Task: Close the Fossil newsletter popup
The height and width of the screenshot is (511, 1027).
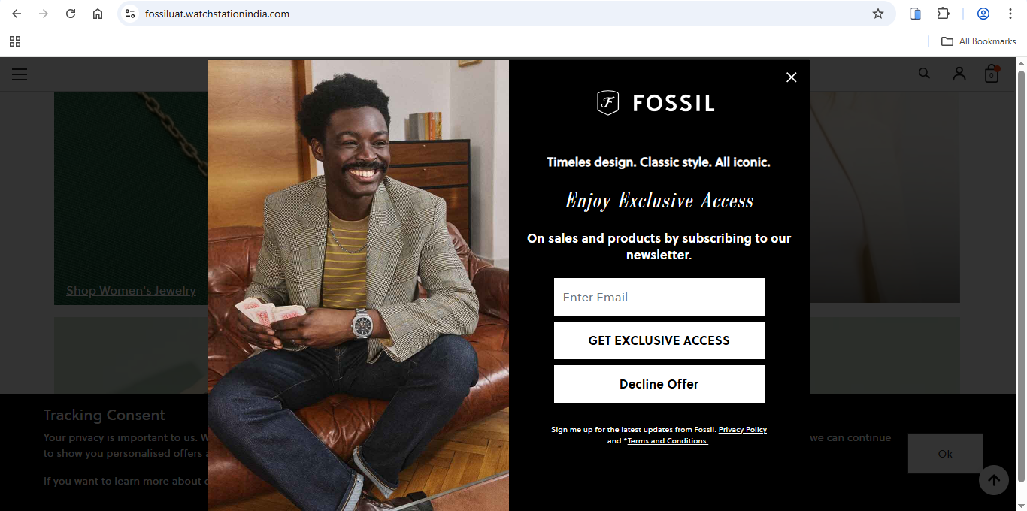Action: (x=791, y=77)
